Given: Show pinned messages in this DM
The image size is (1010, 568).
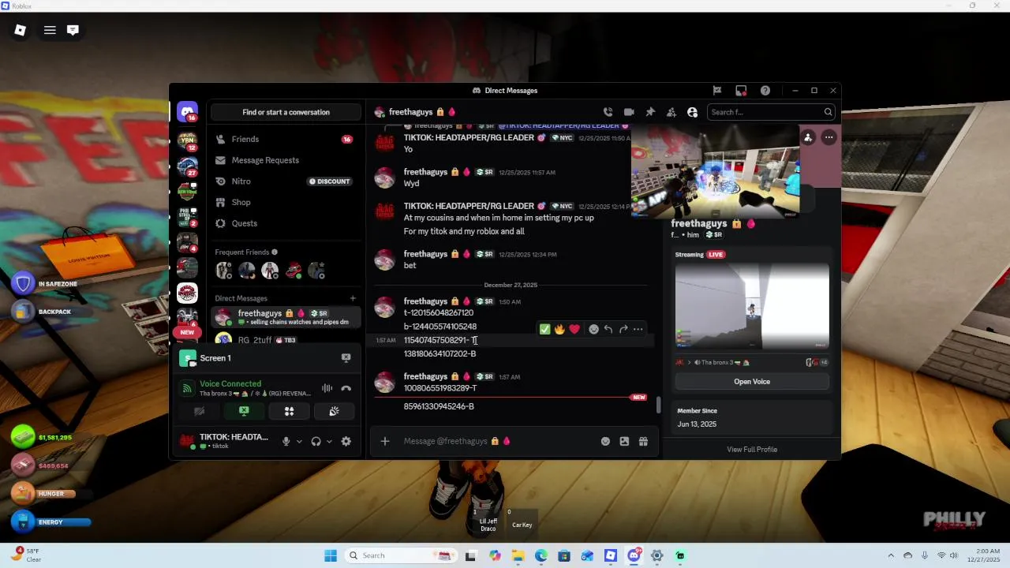Looking at the screenshot, I should tap(650, 112).
